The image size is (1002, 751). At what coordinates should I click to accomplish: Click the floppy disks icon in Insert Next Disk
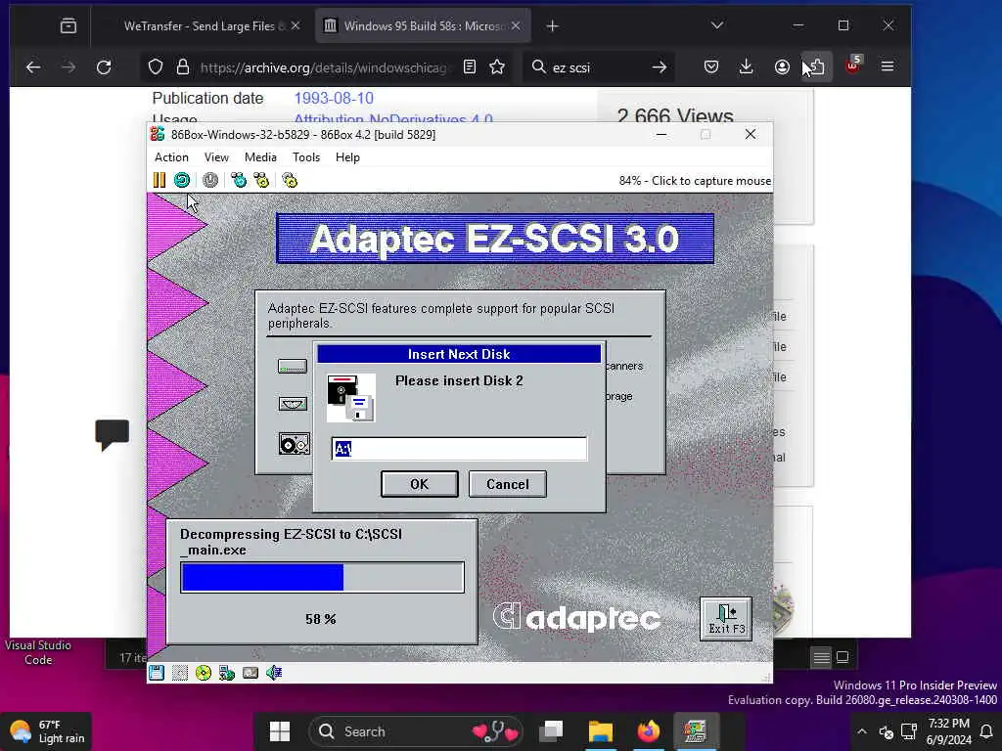click(351, 398)
